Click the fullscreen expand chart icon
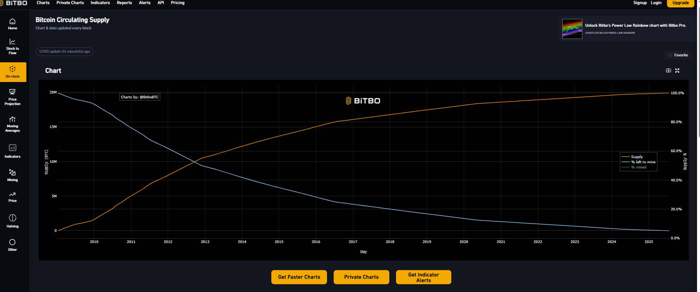Image resolution: width=700 pixels, height=292 pixels. [x=677, y=70]
